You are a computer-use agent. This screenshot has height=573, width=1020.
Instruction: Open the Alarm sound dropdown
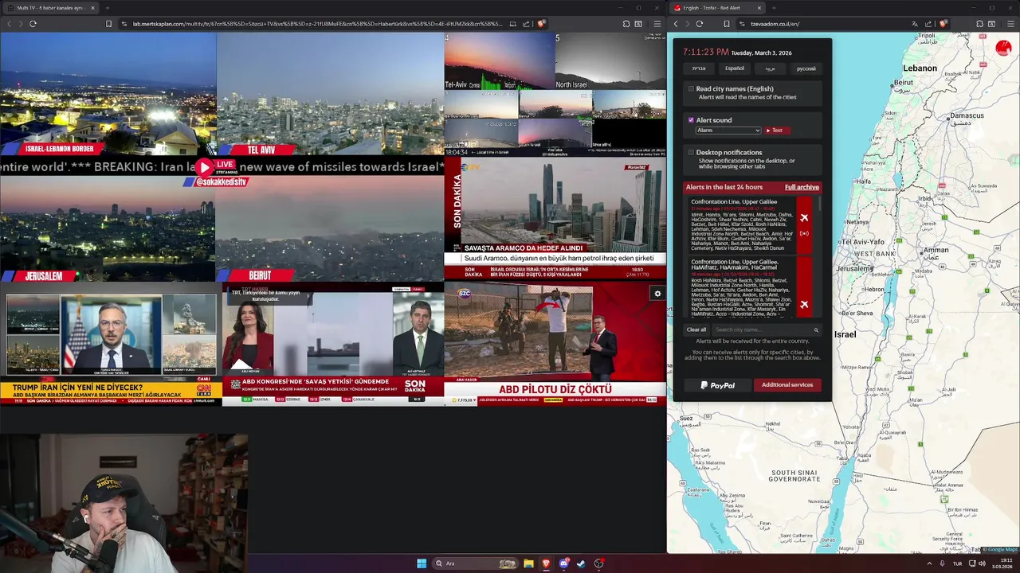[x=728, y=131]
